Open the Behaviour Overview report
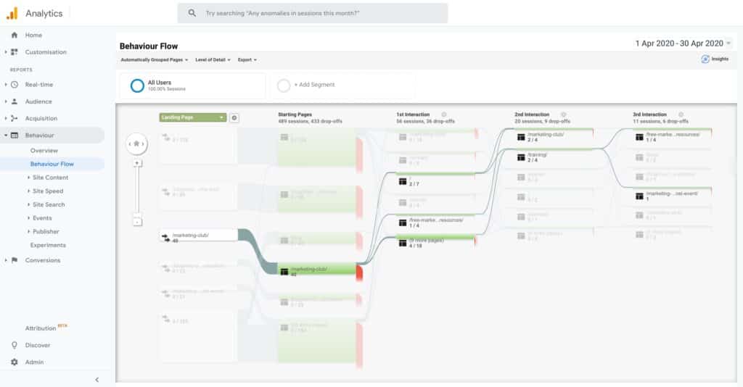Viewport: 743px width, 387px height. (x=44, y=151)
